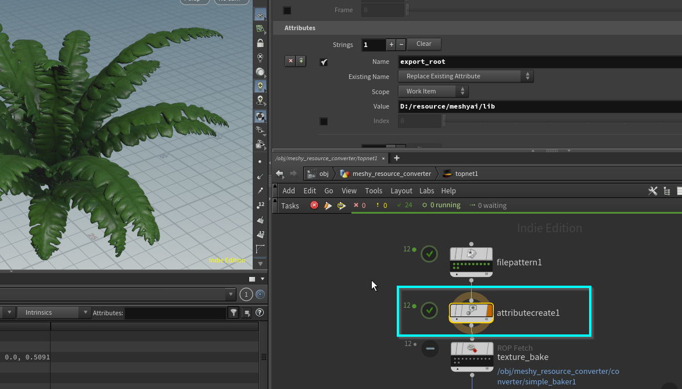Open the Go menu
Image resolution: width=682 pixels, height=389 pixels.
click(x=329, y=191)
